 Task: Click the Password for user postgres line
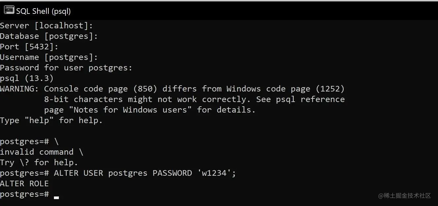coord(66,68)
